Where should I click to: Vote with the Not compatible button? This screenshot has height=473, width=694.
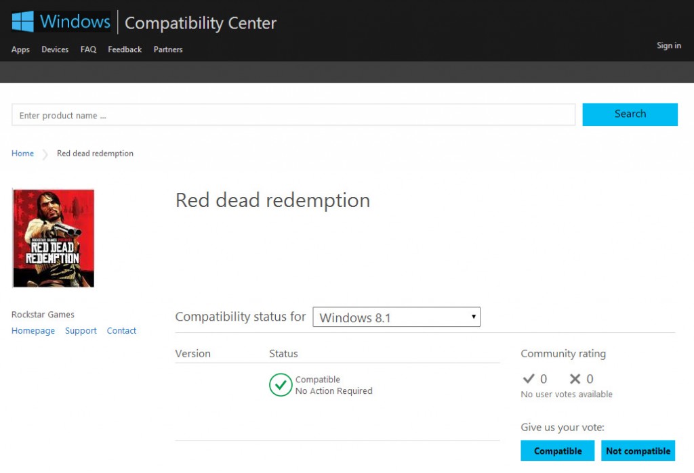pos(638,451)
